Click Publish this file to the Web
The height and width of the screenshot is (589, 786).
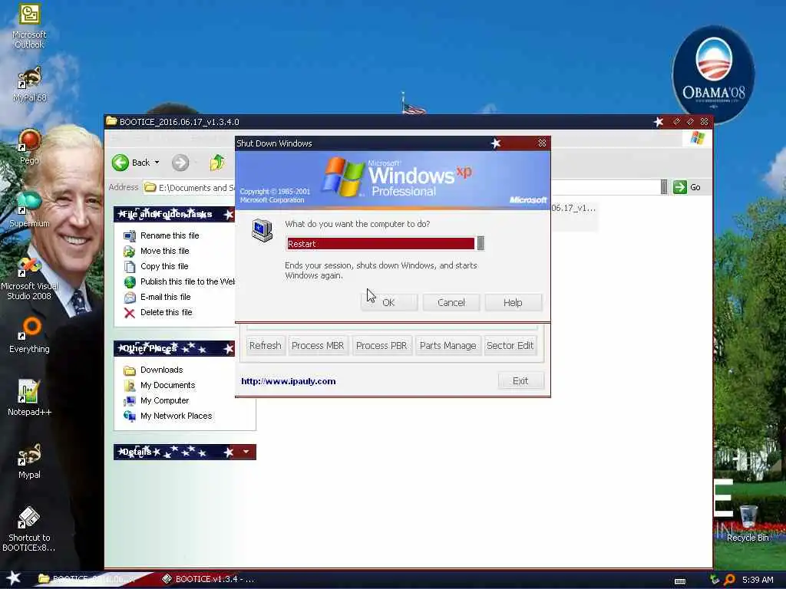click(187, 281)
